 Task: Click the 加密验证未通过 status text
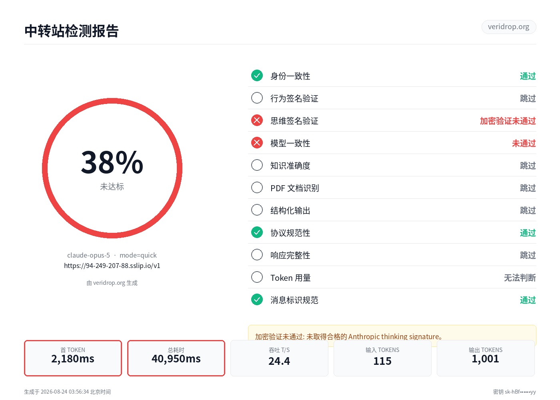(508, 121)
